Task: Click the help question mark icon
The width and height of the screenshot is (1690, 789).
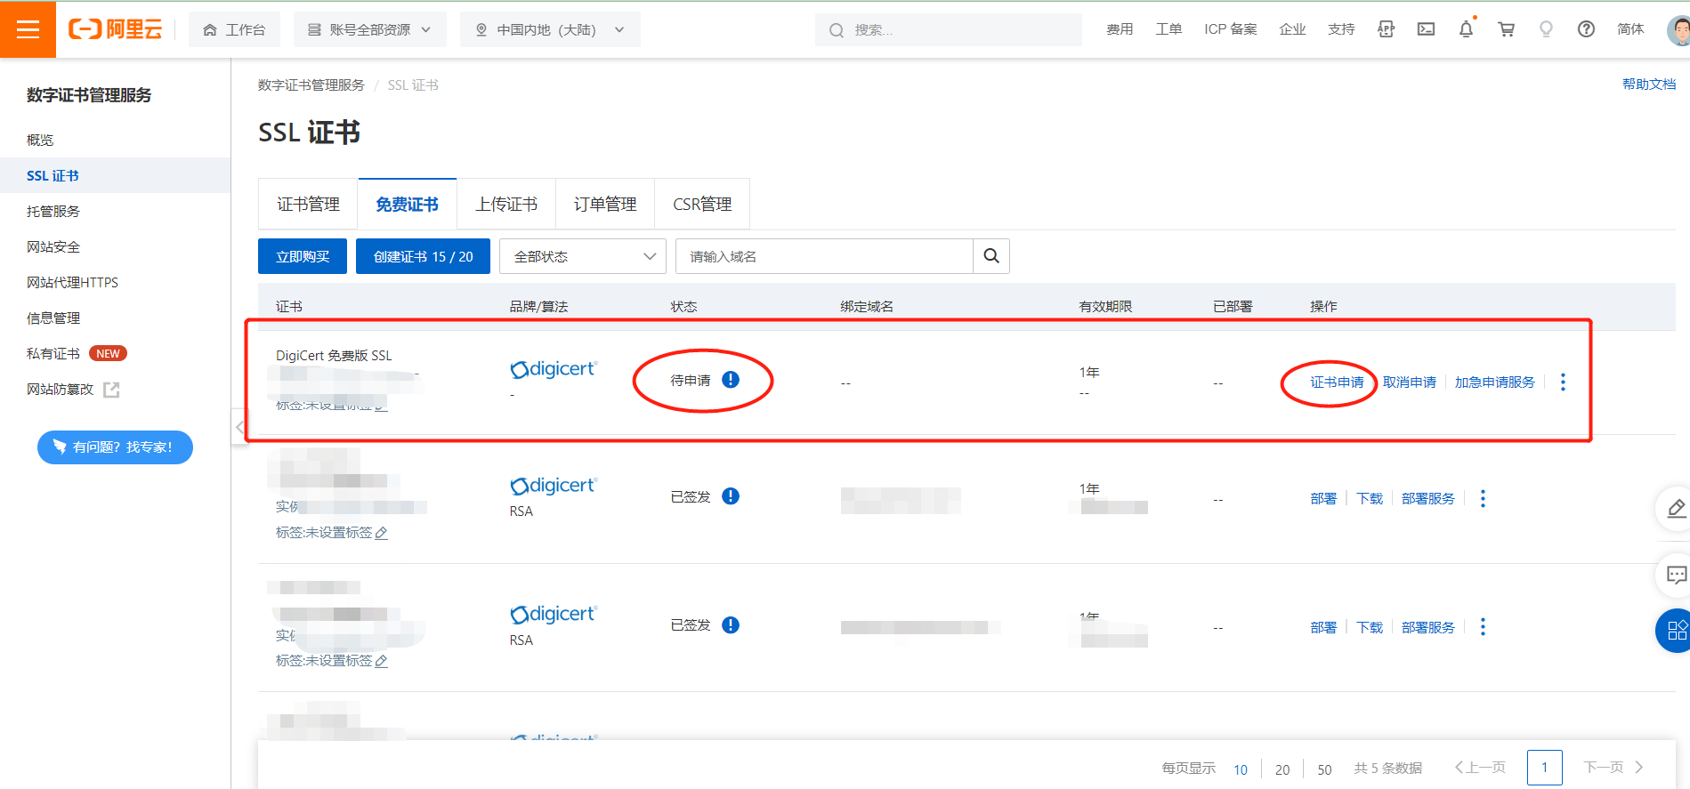Action: 1586,29
